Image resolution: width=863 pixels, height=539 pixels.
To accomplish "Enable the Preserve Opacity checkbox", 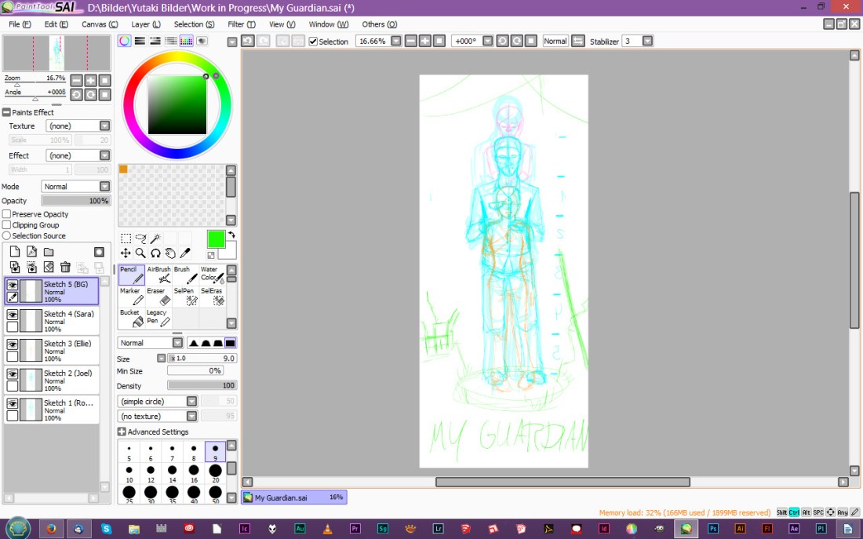I will tap(7, 214).
